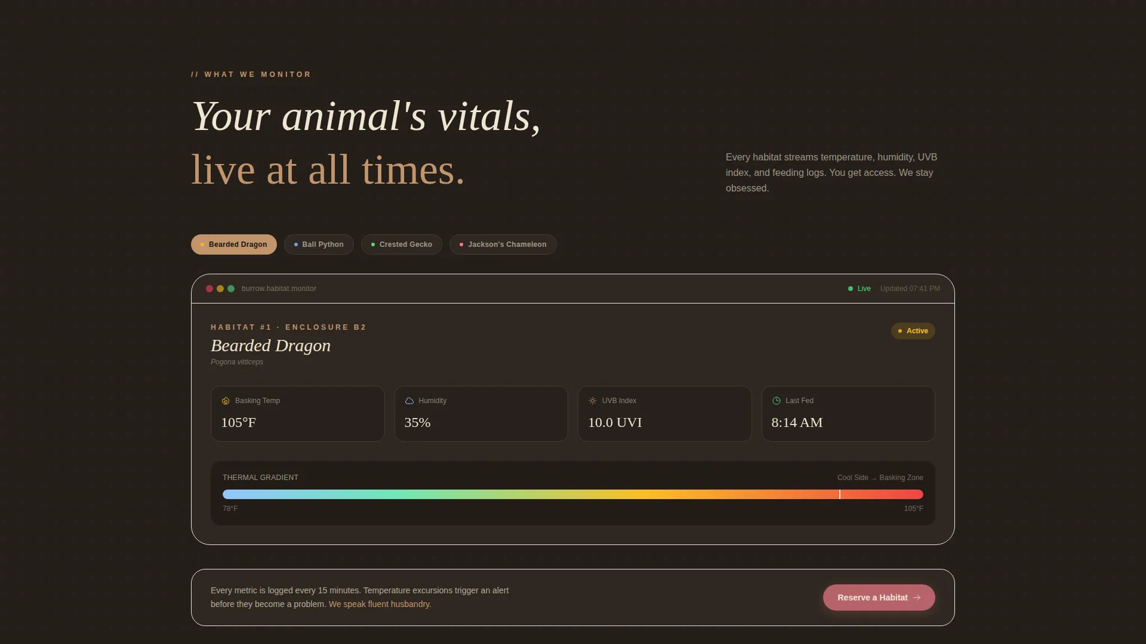The height and width of the screenshot is (644, 1146).
Task: Click the red window dot in monitor header
Action: pyautogui.click(x=210, y=289)
